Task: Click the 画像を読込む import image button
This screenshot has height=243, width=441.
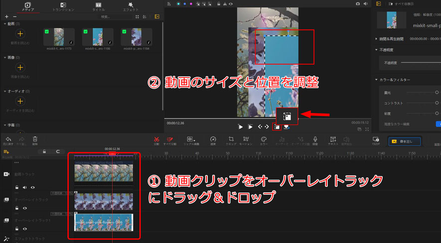Action: tap(20, 67)
